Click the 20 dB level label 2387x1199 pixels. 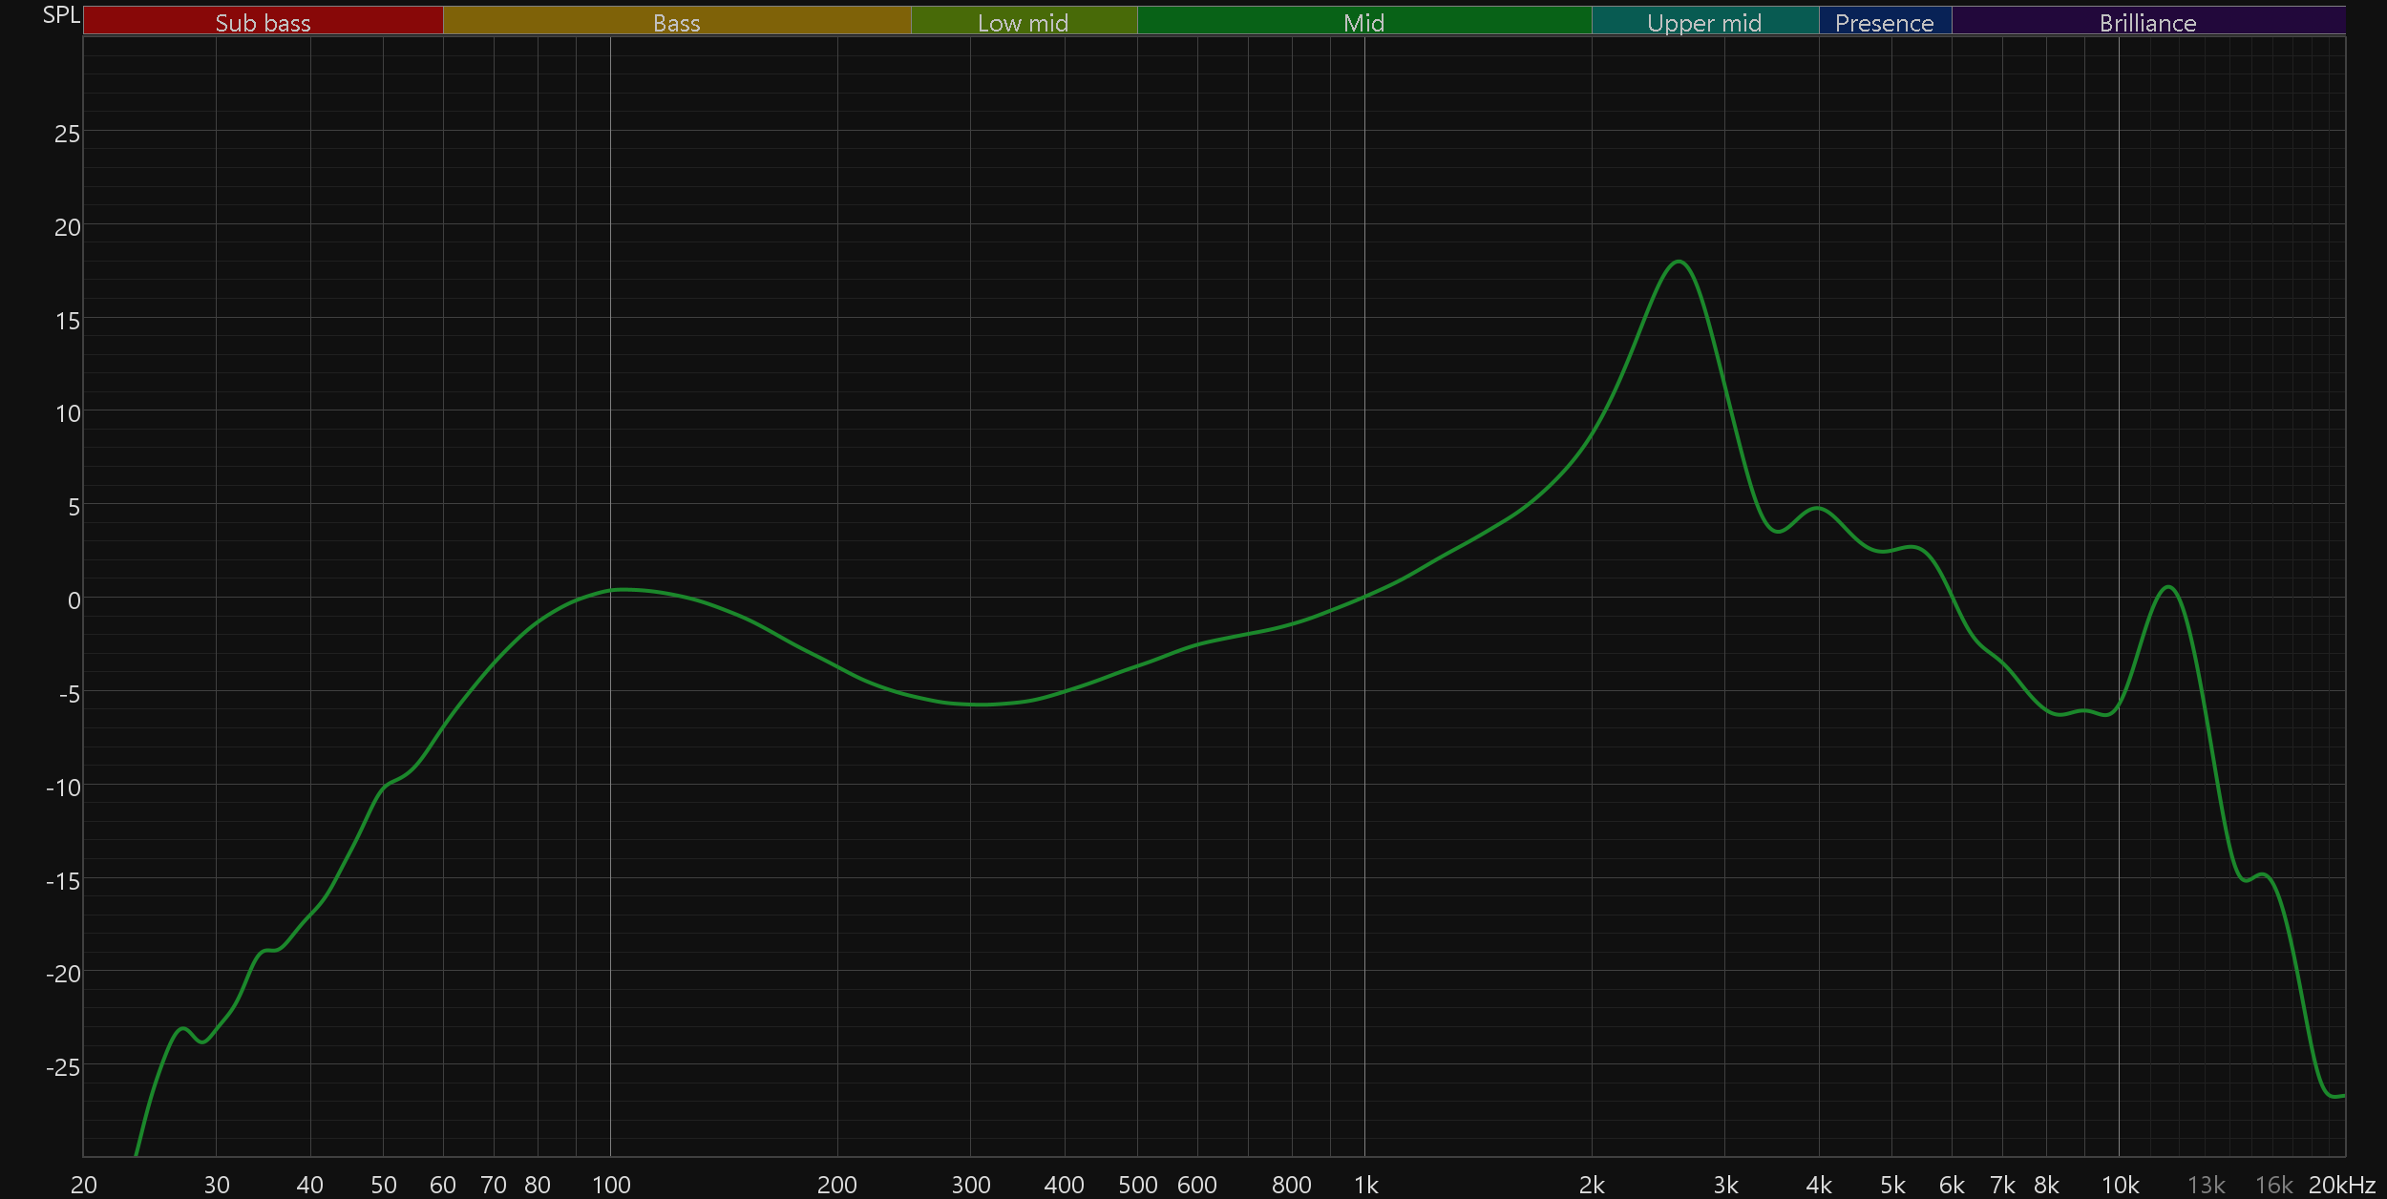(67, 227)
